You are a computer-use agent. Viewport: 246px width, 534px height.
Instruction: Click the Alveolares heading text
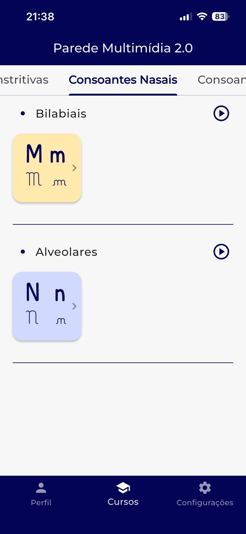(66, 252)
